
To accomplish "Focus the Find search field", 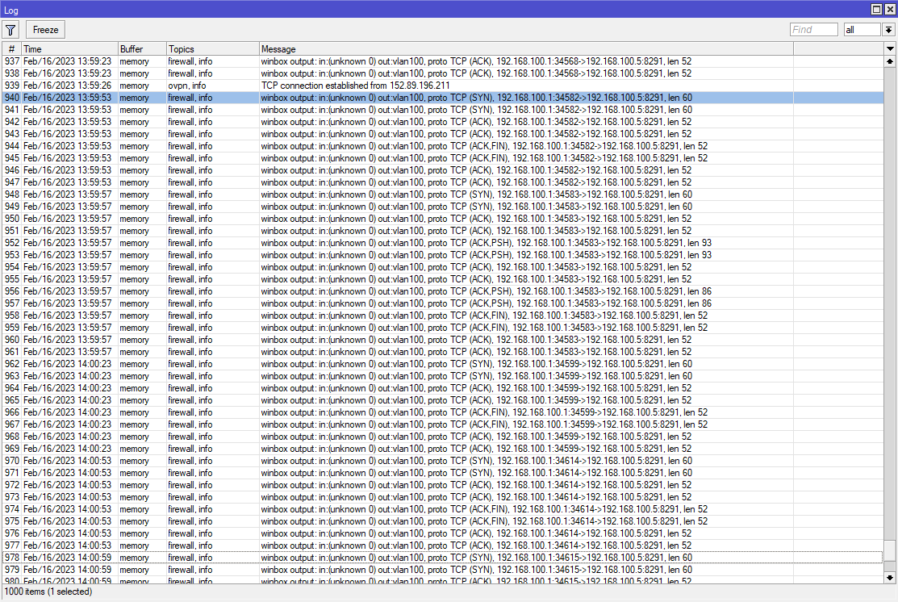I will click(813, 30).
